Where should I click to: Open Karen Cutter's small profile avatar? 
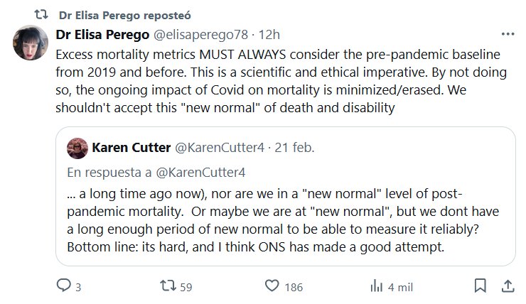click(77, 148)
